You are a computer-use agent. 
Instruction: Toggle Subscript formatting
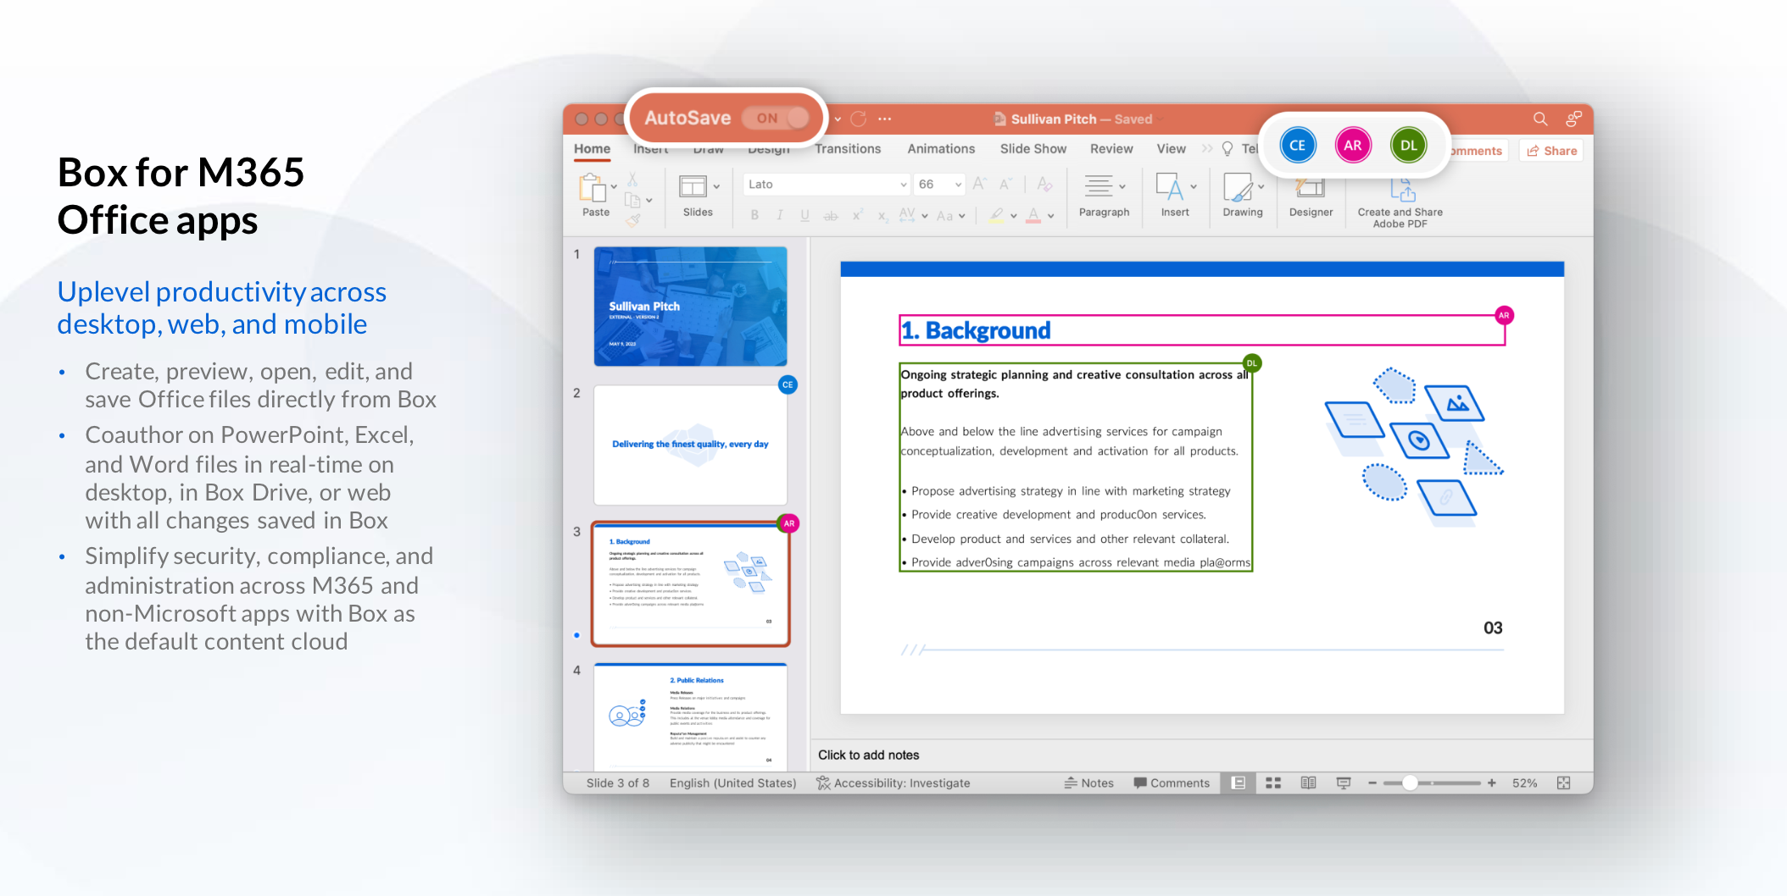(x=882, y=217)
